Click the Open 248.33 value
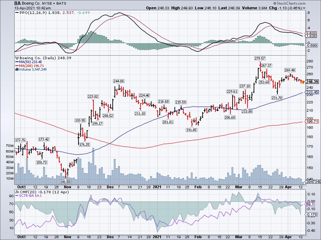 pyautogui.click(x=157, y=8)
